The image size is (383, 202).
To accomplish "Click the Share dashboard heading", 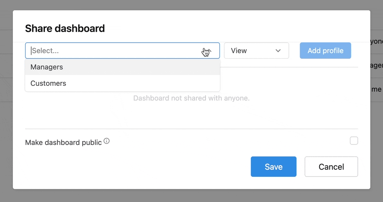I will click(x=65, y=28).
